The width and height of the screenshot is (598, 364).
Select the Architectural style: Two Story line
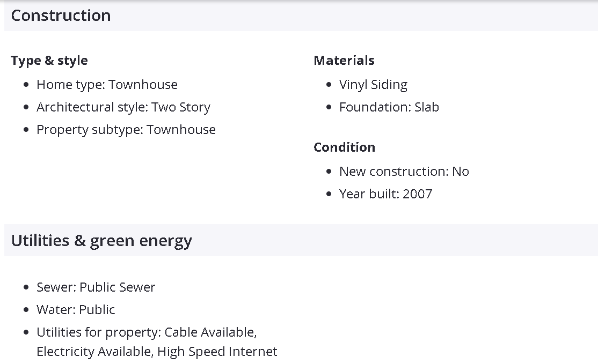tap(123, 107)
